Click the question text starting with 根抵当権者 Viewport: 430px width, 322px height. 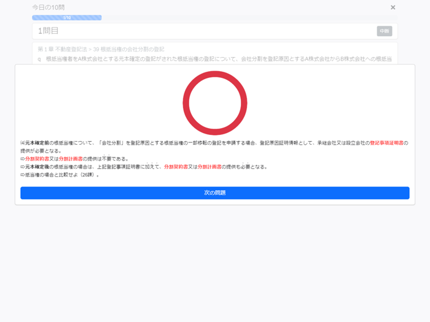219,59
